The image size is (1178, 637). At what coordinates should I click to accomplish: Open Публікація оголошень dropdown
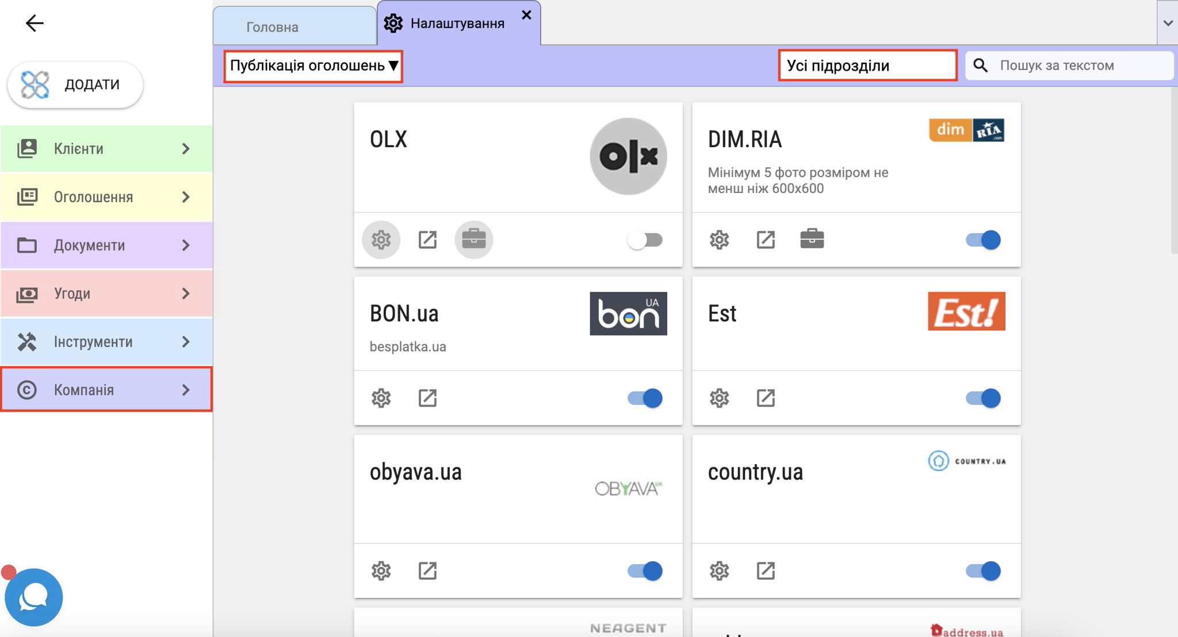coord(313,66)
